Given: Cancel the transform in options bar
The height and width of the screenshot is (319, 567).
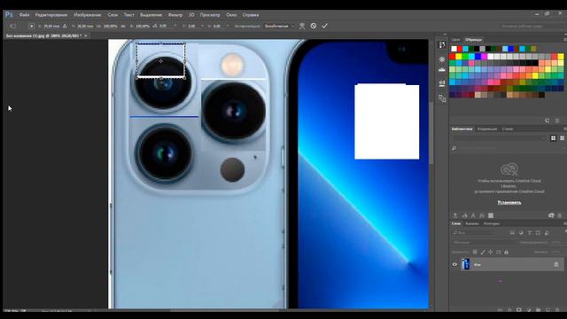Looking at the screenshot, I should (x=313, y=26).
